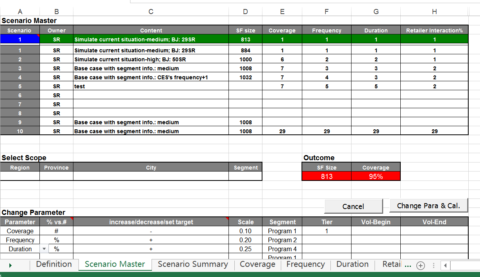The width and height of the screenshot is (480, 277).
Task: Select the red SF Size 813 outcome cell
Action: [327, 176]
